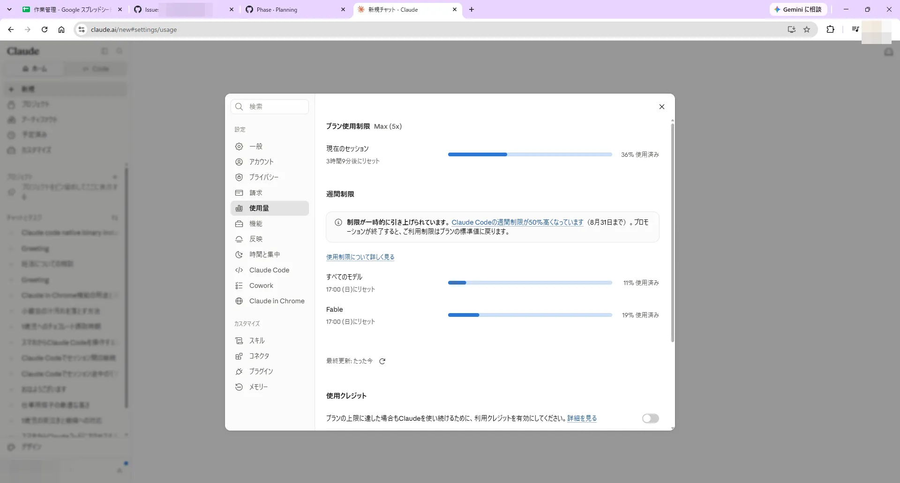Click the code brackets icon for Claude Code
Viewport: 900px width, 483px height.
pos(239,270)
